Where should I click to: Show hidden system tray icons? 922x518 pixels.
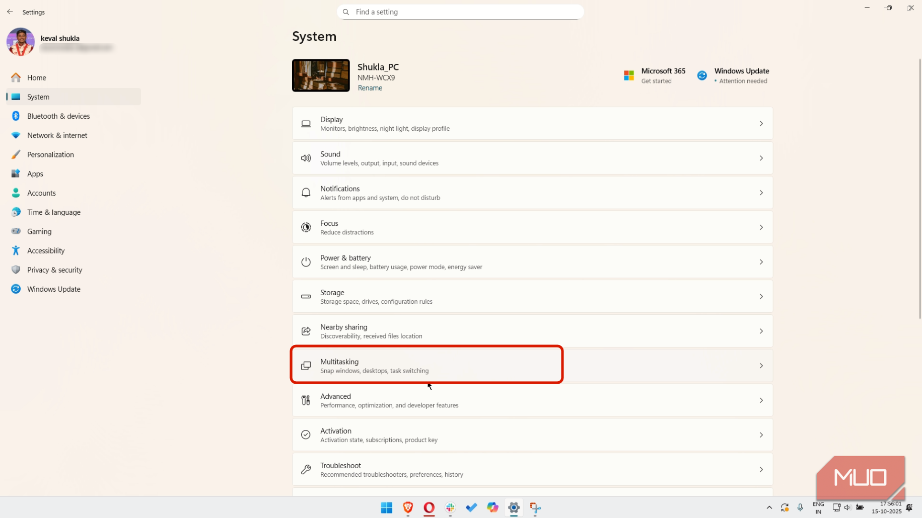[769, 508]
